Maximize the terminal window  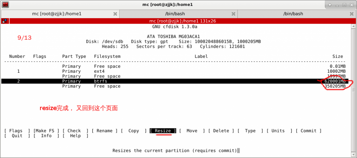click(x=344, y=5)
